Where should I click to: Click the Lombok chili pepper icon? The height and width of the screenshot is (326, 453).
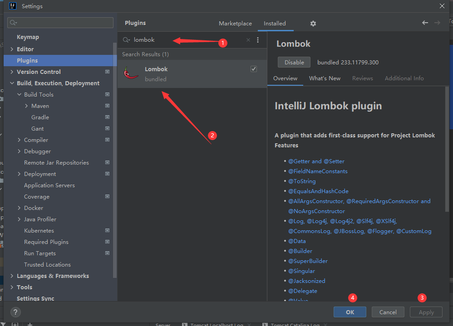(131, 73)
